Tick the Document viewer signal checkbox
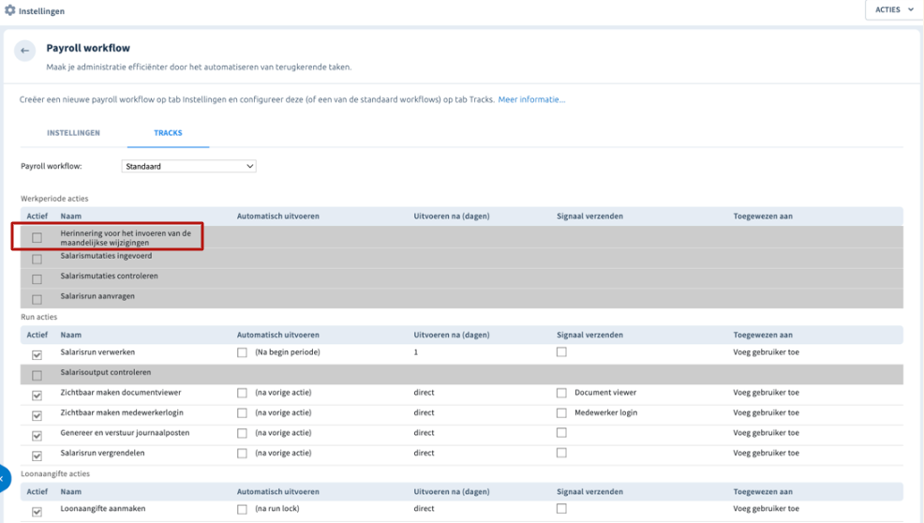The image size is (924, 523). coord(561,393)
